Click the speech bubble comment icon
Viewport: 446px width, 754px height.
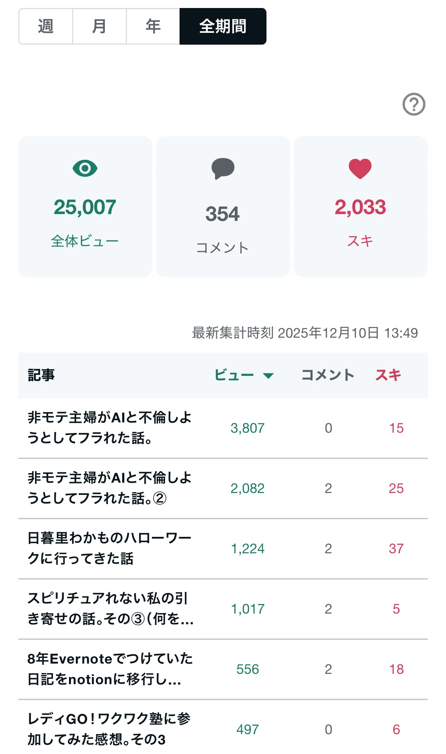[x=223, y=168]
